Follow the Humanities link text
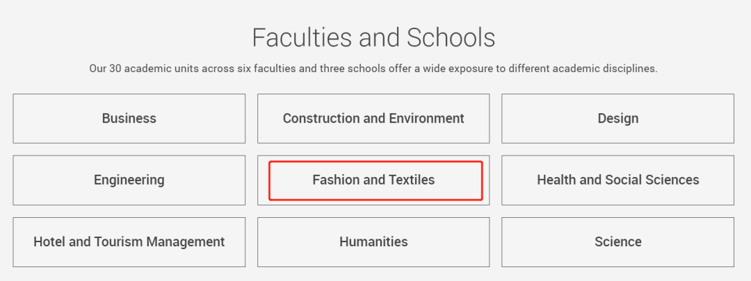The height and width of the screenshot is (281, 751). click(x=373, y=242)
